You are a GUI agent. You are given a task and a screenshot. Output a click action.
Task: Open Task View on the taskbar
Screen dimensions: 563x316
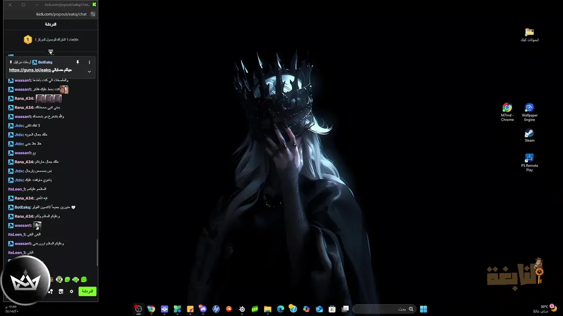(x=345, y=309)
